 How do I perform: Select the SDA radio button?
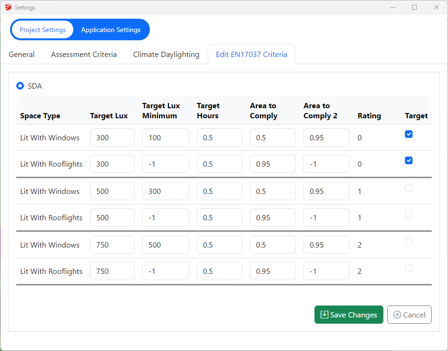coord(20,86)
